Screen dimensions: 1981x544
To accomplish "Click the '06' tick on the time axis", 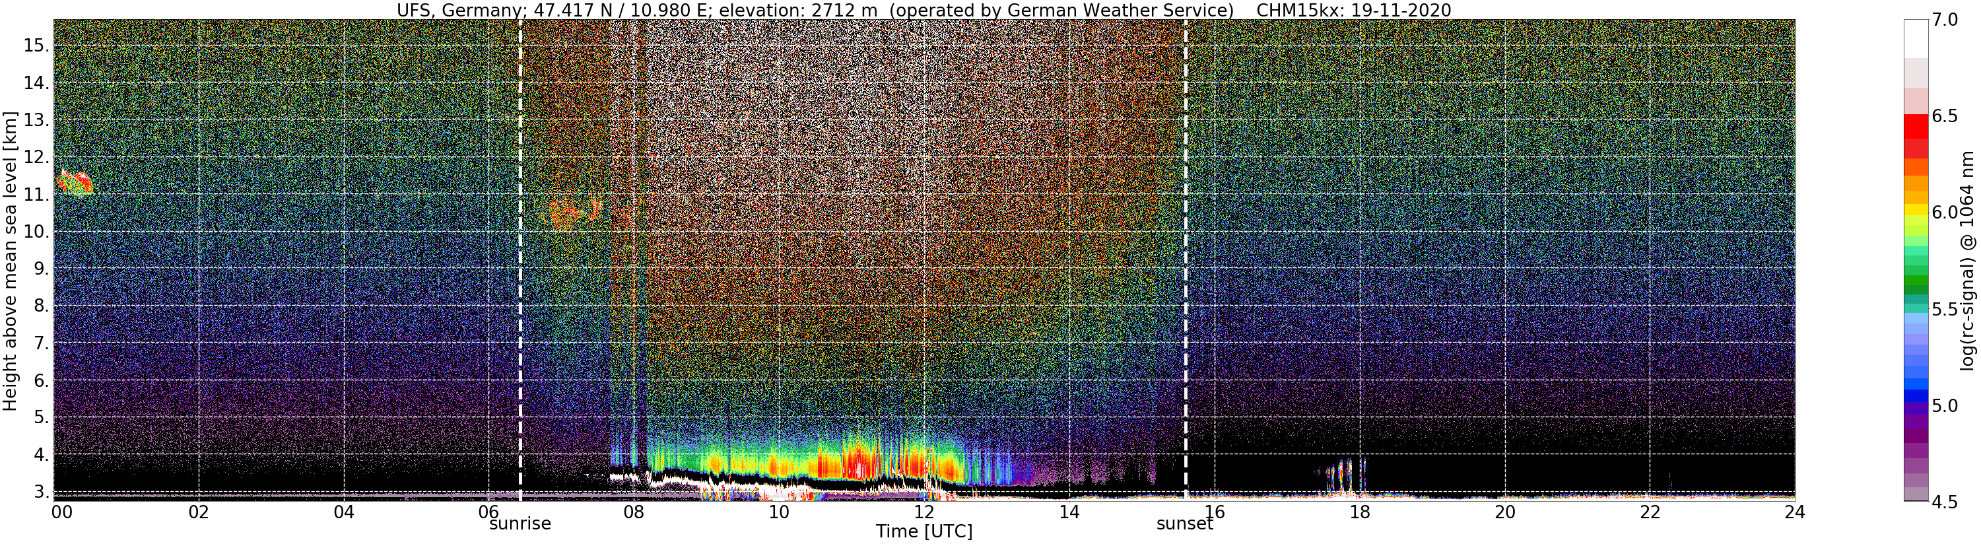I will click(x=489, y=512).
